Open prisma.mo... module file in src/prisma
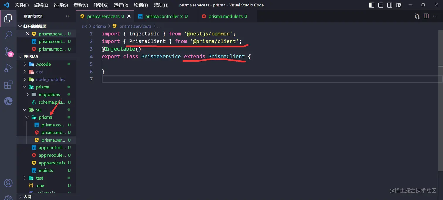This screenshot has width=443, height=200. click(x=46, y=133)
